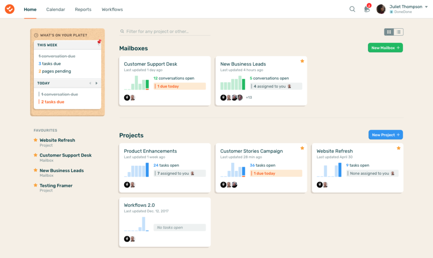433x258 pixels.
Task: Open notifications via the bell icon
Action: 366,9
